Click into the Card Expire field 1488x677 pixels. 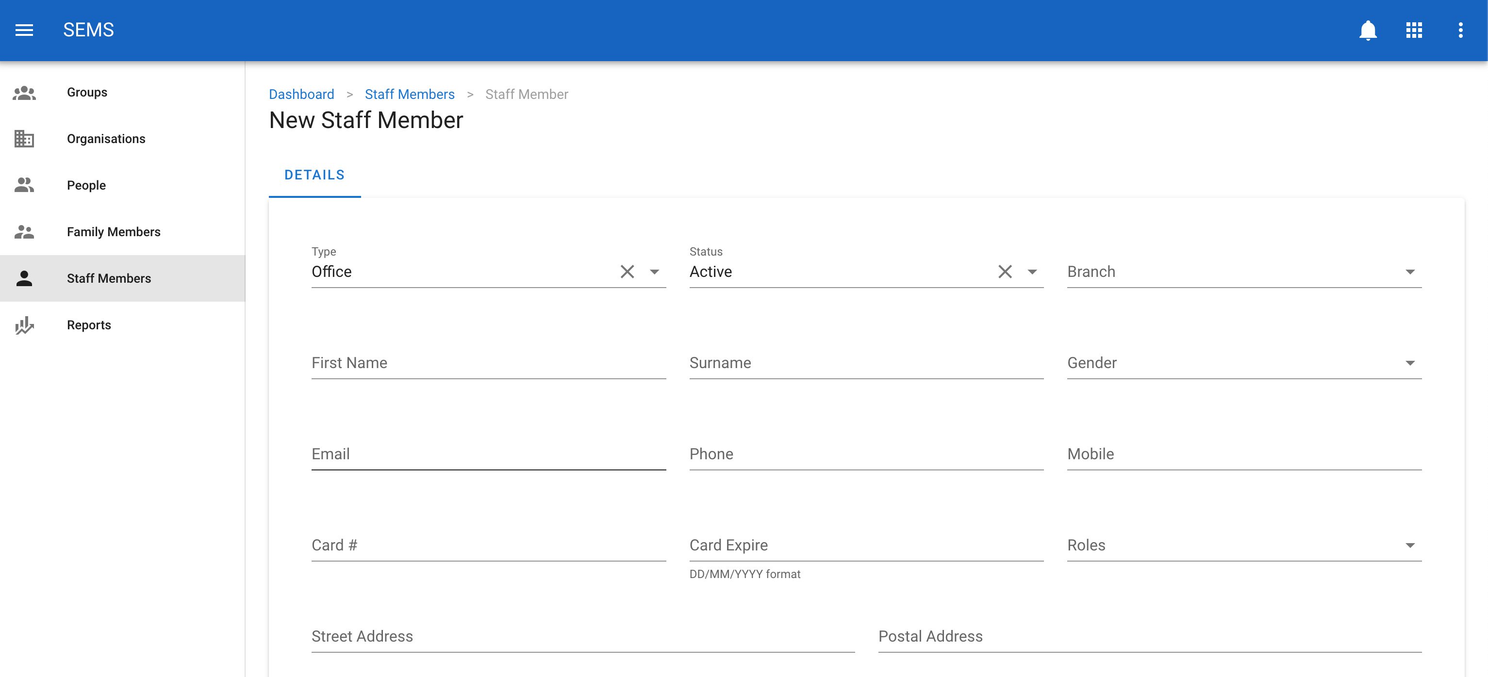click(x=866, y=546)
